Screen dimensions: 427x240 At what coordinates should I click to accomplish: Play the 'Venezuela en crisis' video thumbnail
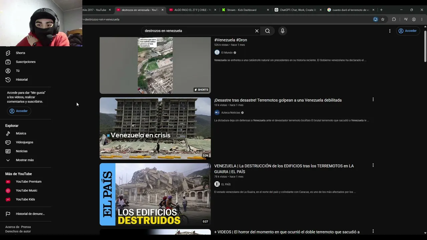(x=155, y=128)
